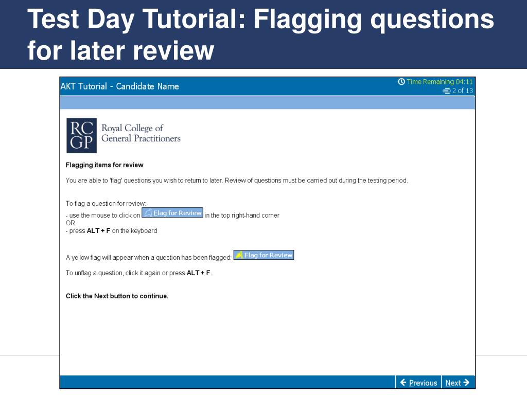Click the 'Click the Next button to continue' text

point(117,296)
